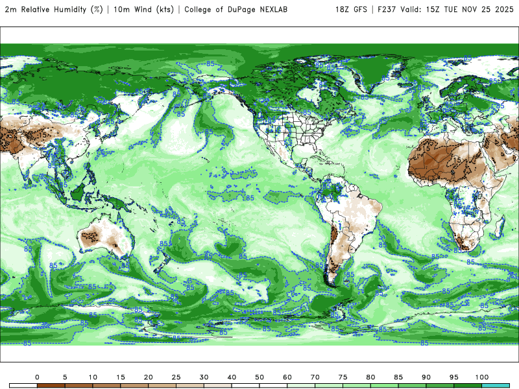Click the white swatch left of 0

pos(23,386)
